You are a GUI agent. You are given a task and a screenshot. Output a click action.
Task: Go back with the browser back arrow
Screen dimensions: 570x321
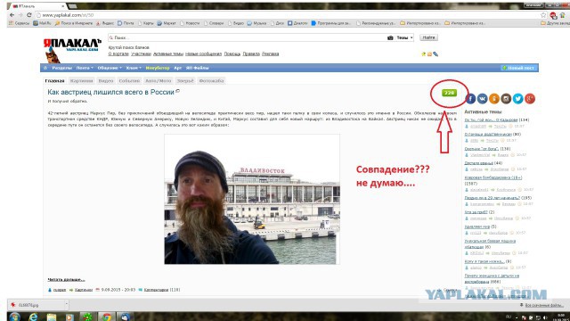coord(12,15)
